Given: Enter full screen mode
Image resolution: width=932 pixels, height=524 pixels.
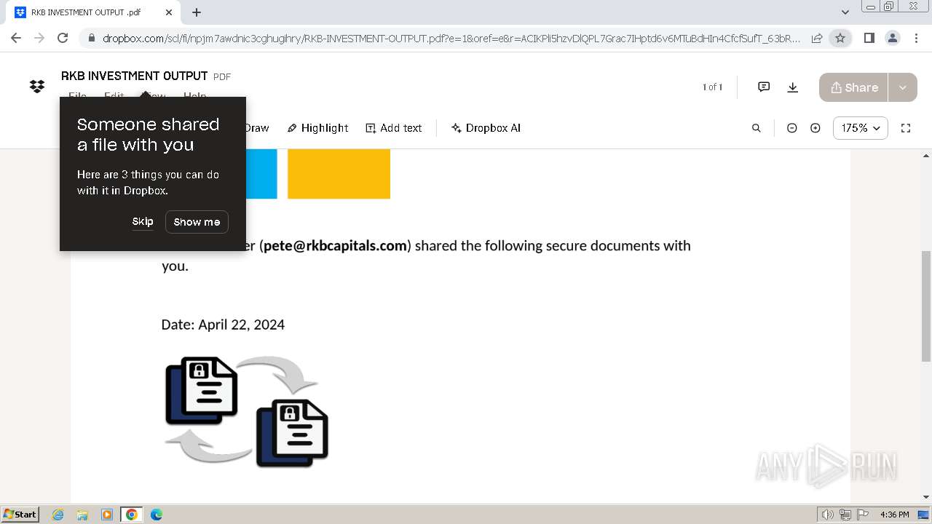Looking at the screenshot, I should (906, 128).
